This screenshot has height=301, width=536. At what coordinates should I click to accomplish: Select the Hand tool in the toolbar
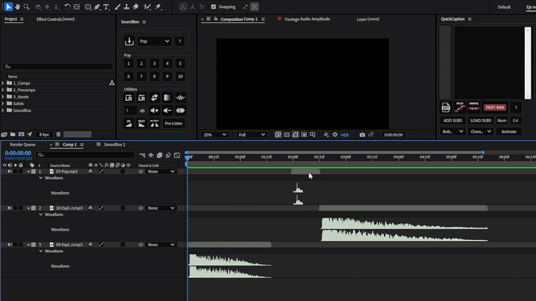point(17,7)
